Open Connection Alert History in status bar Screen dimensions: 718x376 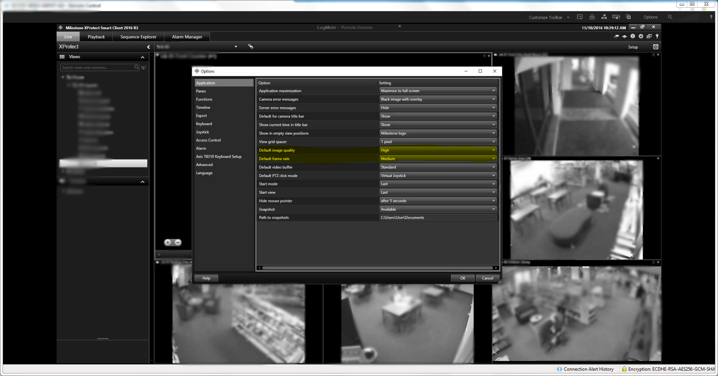point(585,369)
